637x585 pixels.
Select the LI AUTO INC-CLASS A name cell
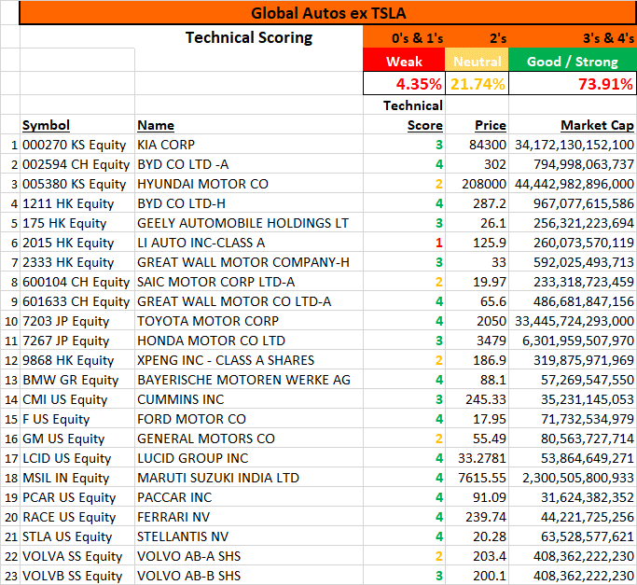click(249, 243)
